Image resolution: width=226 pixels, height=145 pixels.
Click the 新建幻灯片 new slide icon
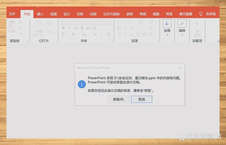click(x=39, y=24)
